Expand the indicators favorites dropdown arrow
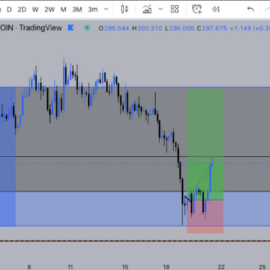Viewport: 270px width, 270px height. pos(161,9)
